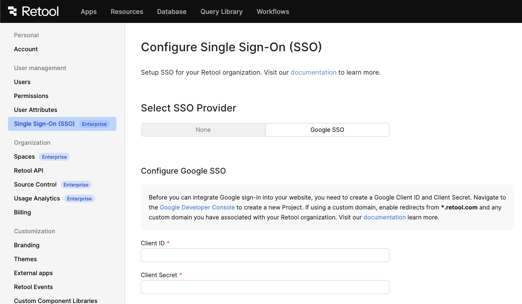The image size is (522, 304).
Task: Select the Google SSO provider option
Action: [x=327, y=130]
